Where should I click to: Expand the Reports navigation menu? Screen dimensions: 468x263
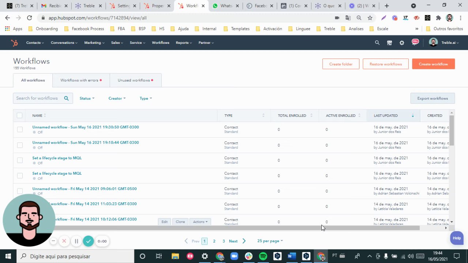coord(184,43)
